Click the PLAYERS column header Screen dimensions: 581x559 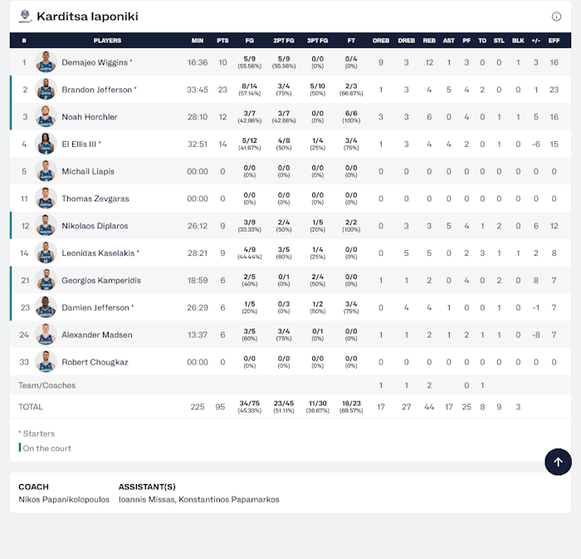(107, 40)
